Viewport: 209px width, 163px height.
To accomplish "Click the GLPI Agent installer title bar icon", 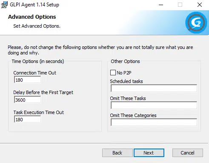I will 4,5.
